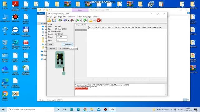The width and height of the screenshot is (200, 112).
Task: Open the Mail app from the taskbar
Action: [x=99, y=110]
